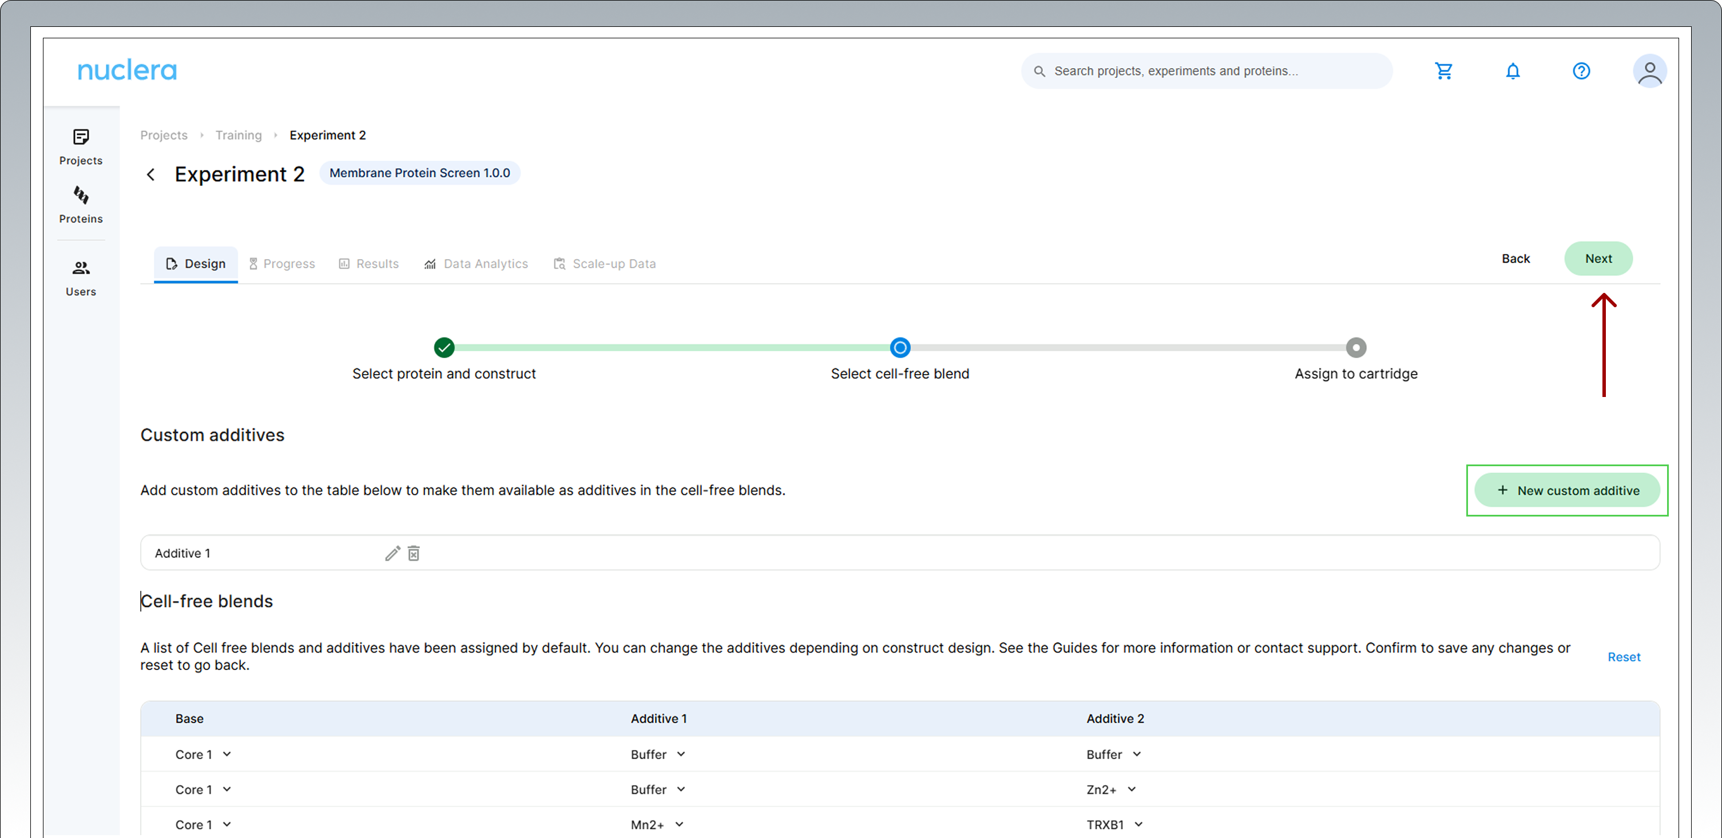Select the Design tab
Viewport: 1722px width, 838px height.
pyautogui.click(x=196, y=264)
